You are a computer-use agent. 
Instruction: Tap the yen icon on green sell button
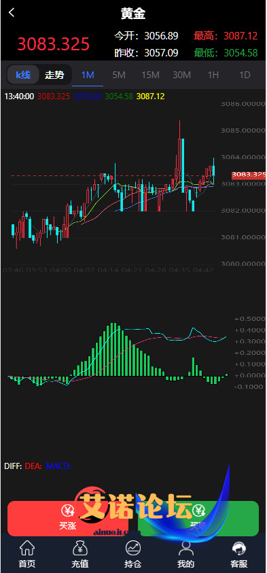tap(199, 510)
